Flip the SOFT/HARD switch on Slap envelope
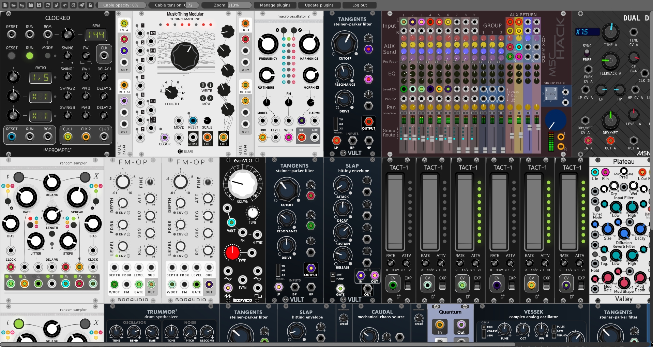Viewport: 653px width, 347px height. (333, 276)
